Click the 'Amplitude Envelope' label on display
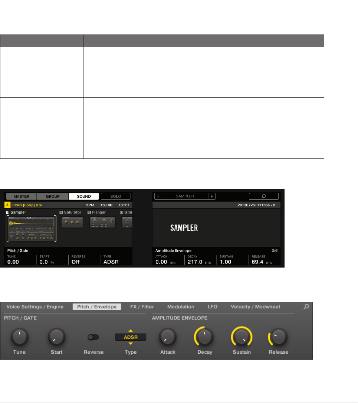The image size is (358, 403). click(173, 250)
